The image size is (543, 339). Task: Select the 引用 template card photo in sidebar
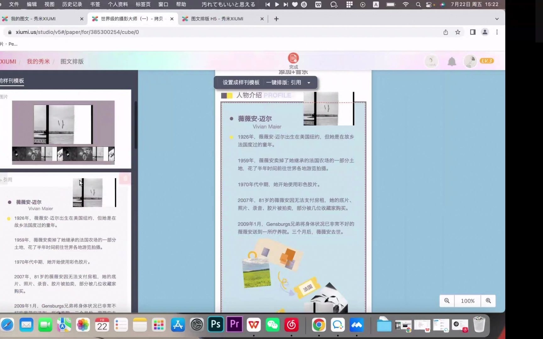[x=94, y=192]
